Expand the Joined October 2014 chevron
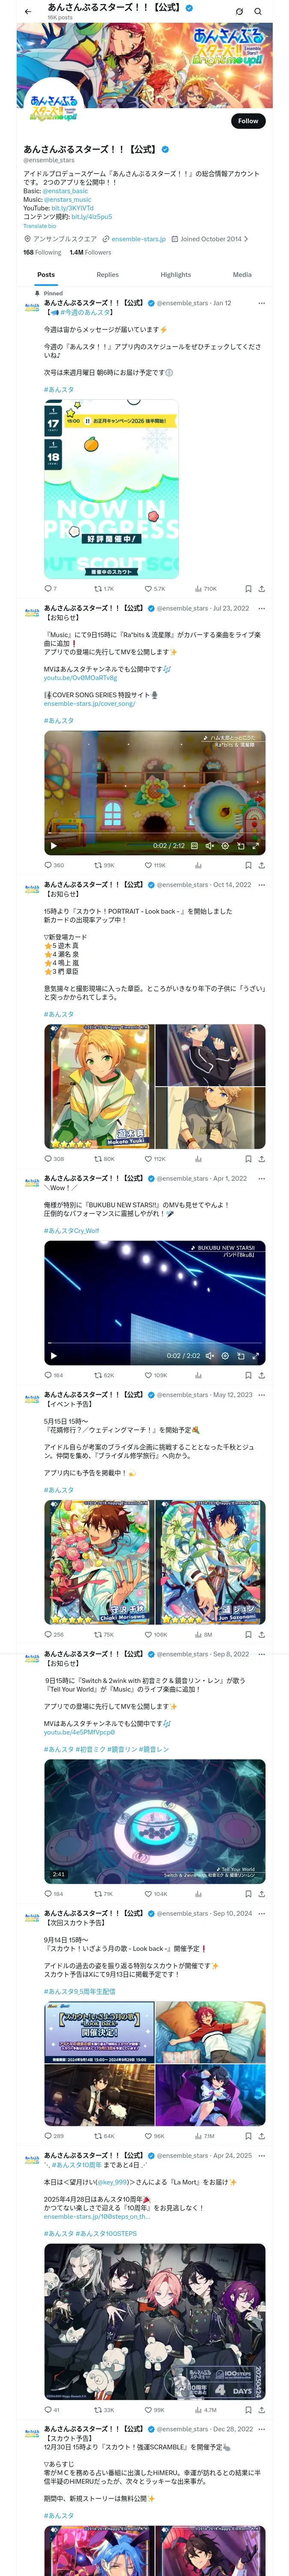 click(x=246, y=239)
